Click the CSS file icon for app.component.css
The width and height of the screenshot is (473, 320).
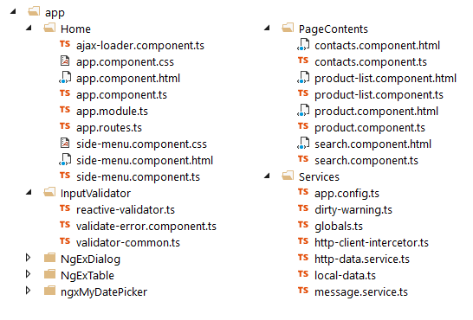pos(65,61)
